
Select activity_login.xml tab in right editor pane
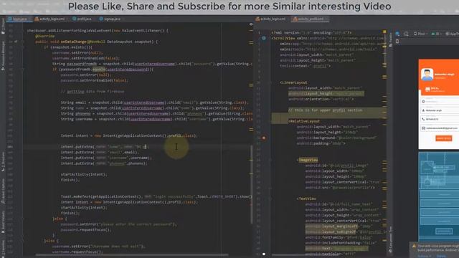(271, 19)
